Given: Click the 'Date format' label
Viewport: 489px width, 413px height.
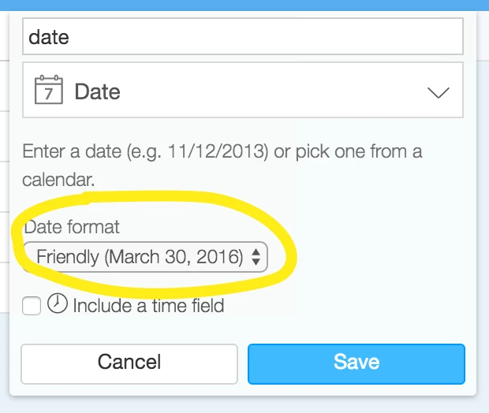Looking at the screenshot, I should 72,227.
